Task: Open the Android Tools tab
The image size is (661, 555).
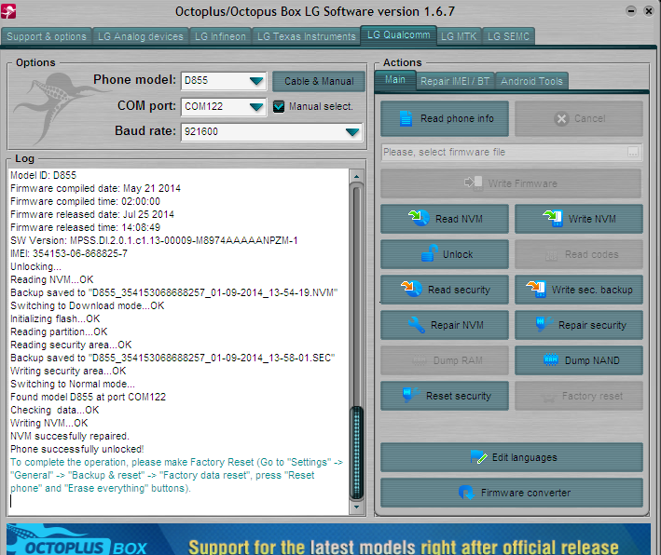Action: [531, 81]
